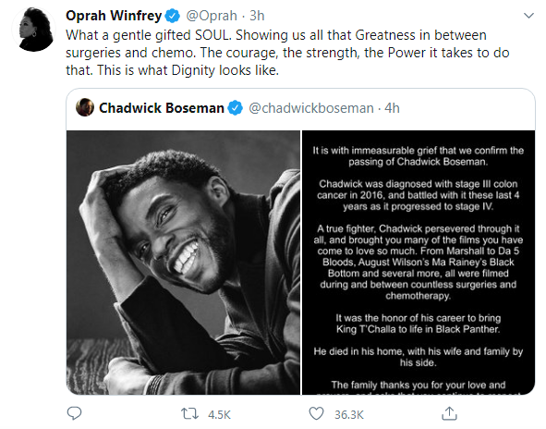This screenshot has height=429, width=546.
Task: Open the 4h quoted tweet timestamp
Action: (x=392, y=108)
